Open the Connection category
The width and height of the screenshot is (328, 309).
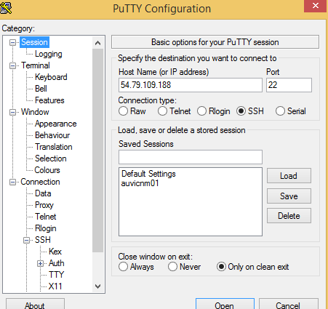point(40,182)
